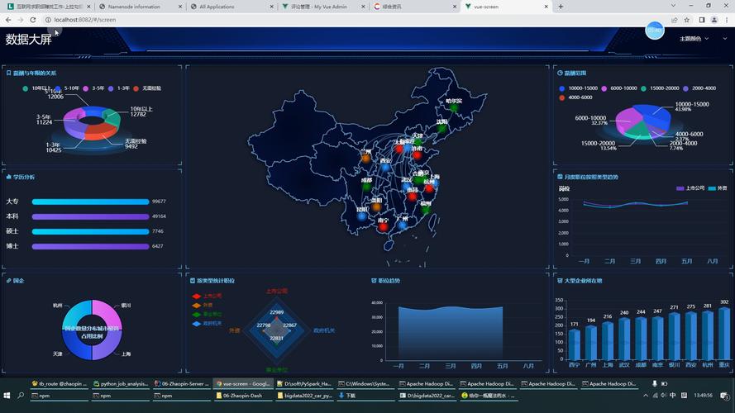Switch to the Namenode information tab
This screenshot has width=735, height=413.
coord(134,6)
